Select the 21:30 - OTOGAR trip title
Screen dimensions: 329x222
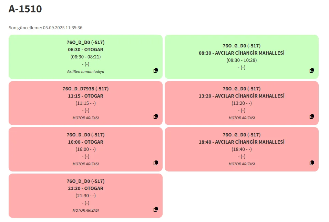click(x=85, y=188)
